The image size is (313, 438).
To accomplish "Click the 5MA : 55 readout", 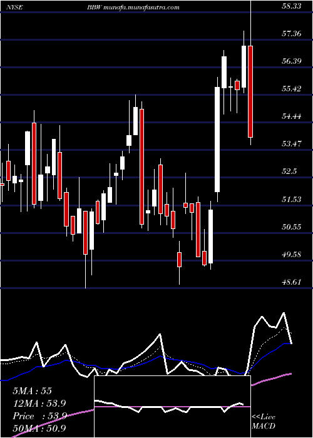I will click(32, 391).
